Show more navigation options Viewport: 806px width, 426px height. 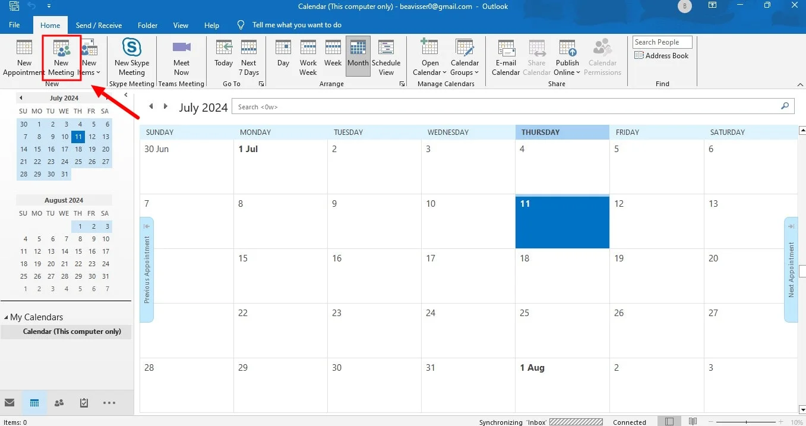109,403
